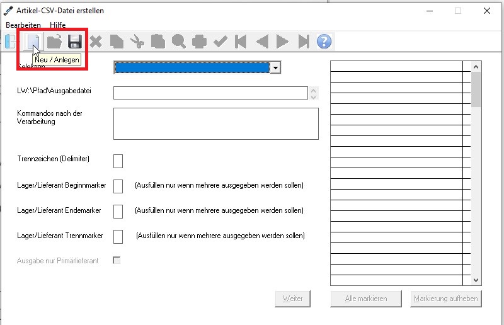This screenshot has height=325, width=504.
Task: Click the Trennzeichen (Delimiter) field
Action: (x=118, y=161)
